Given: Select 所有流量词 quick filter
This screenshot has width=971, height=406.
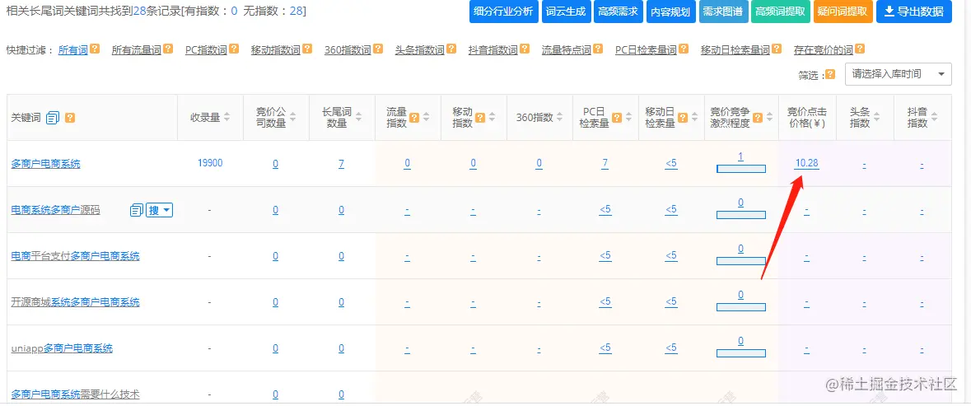Looking at the screenshot, I should [136, 50].
